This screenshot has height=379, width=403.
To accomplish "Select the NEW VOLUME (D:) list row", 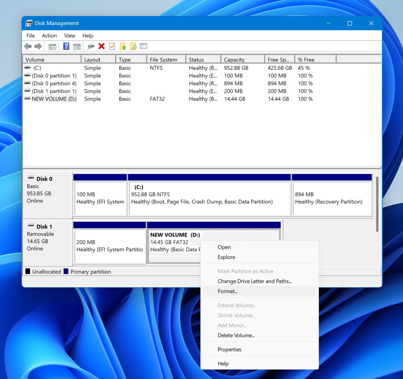I will 54,99.
